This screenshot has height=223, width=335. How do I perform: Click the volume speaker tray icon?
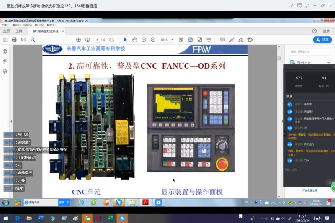[x=283, y=218]
